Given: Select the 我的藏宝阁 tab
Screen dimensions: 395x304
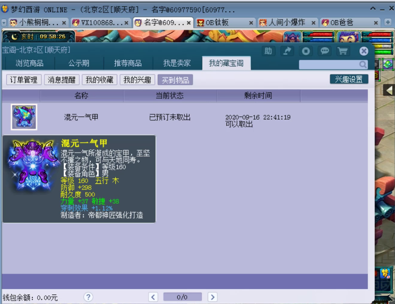Looking at the screenshot, I should pyautogui.click(x=226, y=63).
